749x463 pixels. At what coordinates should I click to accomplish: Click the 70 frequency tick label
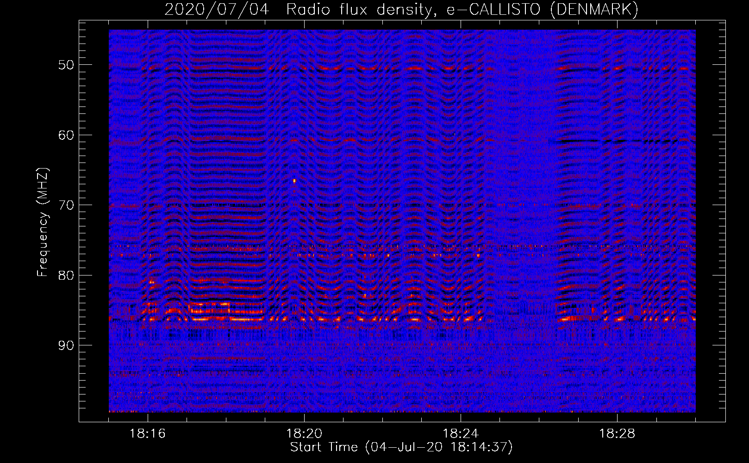click(66, 205)
